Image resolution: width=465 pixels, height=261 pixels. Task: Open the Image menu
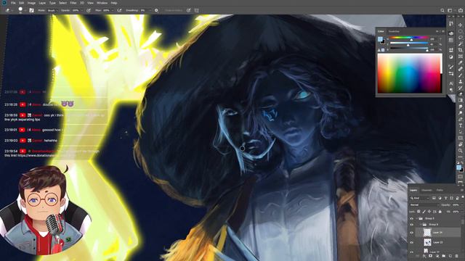31,3
